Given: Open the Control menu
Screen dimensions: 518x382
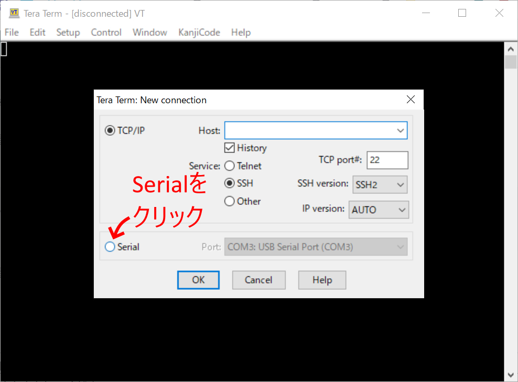Looking at the screenshot, I should pyautogui.click(x=106, y=32).
